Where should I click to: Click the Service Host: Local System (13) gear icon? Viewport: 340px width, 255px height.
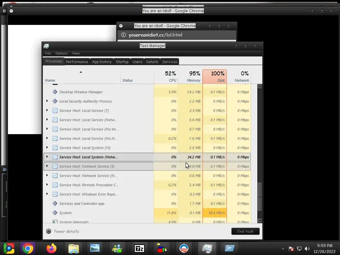(55, 148)
